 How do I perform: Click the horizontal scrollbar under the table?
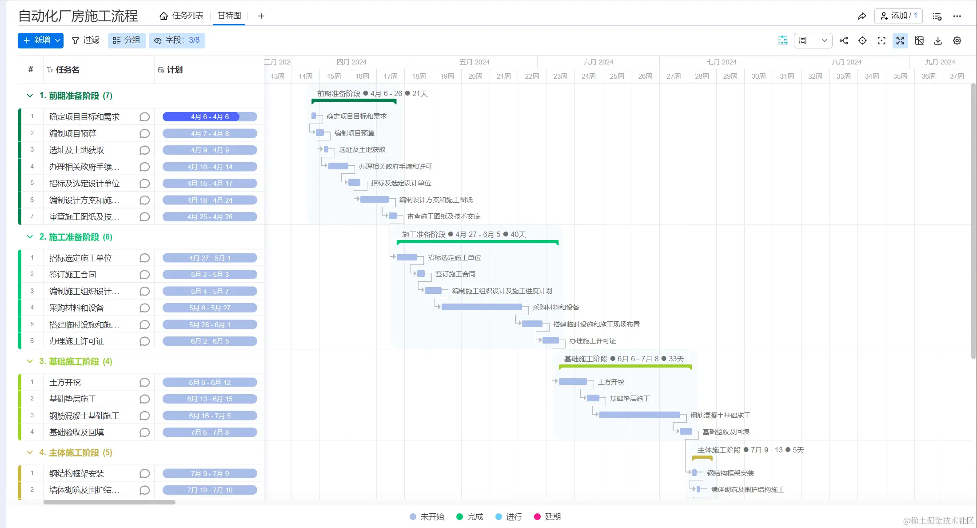coord(109,502)
